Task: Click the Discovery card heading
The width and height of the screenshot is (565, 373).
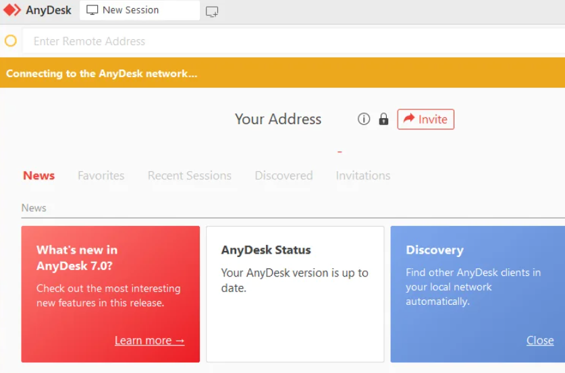Action: 435,250
